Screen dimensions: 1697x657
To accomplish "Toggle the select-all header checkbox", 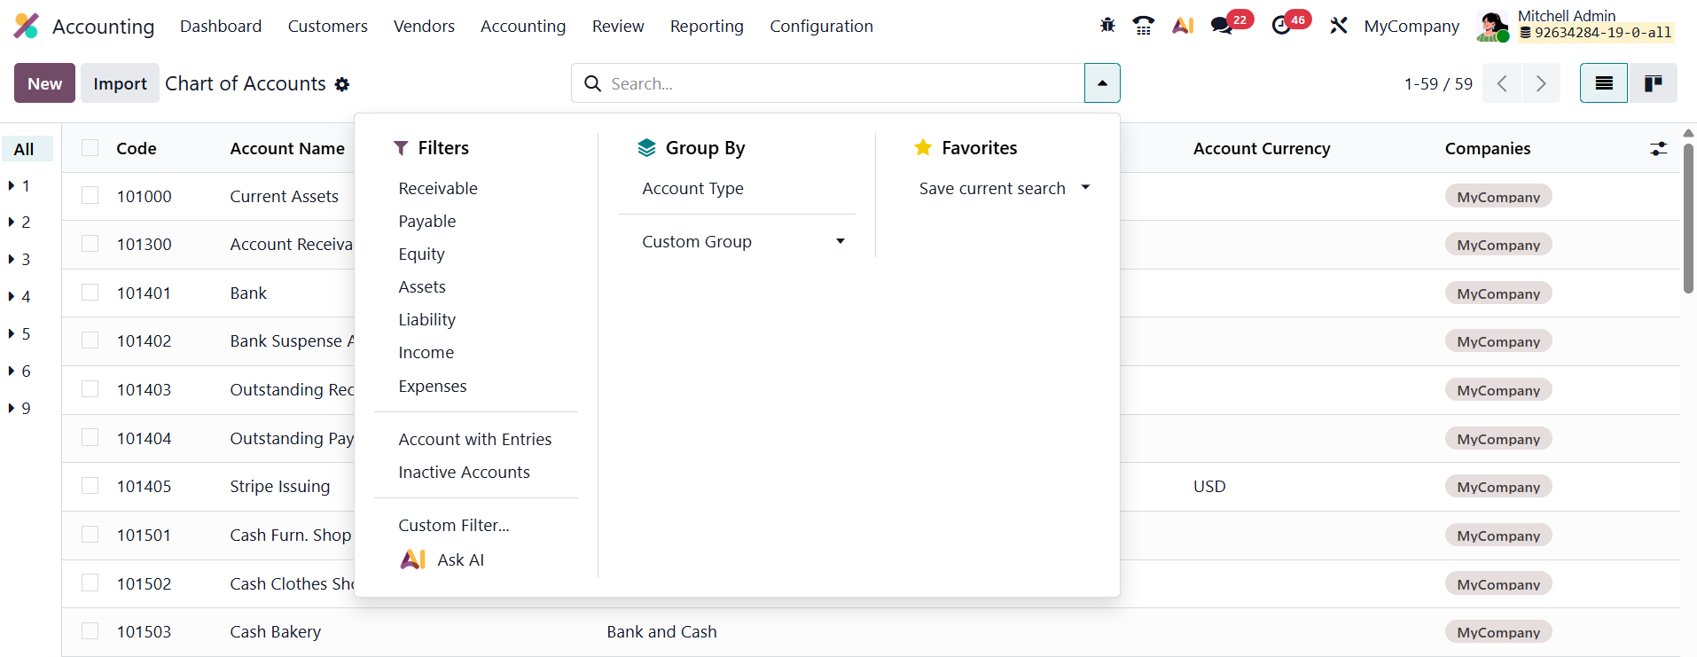I will point(90,148).
